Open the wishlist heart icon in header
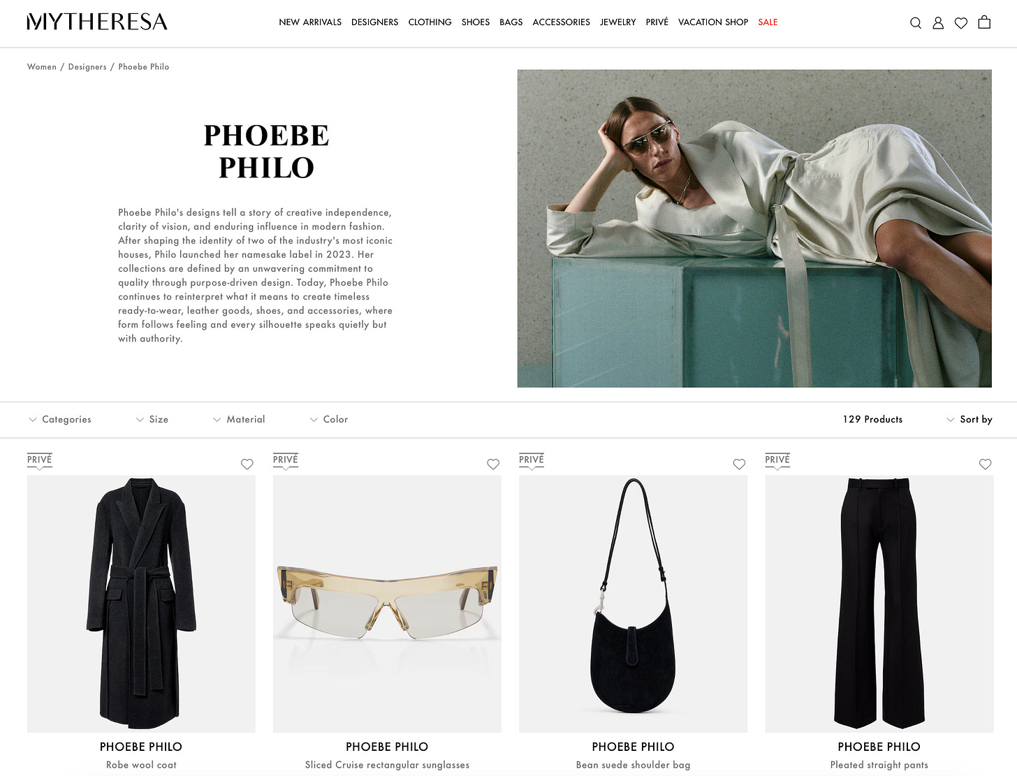Screen dimensions: 1017x776 coord(961,23)
